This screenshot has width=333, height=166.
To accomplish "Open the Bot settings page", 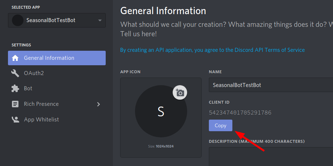I will pyautogui.click(x=57, y=88).
